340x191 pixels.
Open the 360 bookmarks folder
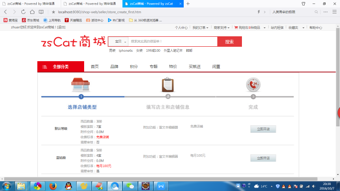(145, 20)
